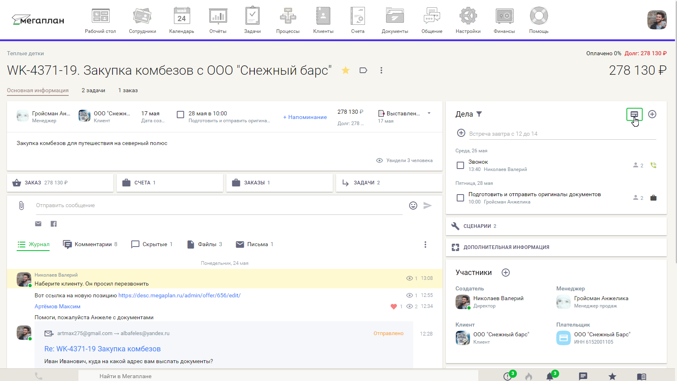The width and height of the screenshot is (677, 381).
Task: Add participant with Участники plus icon
Action: [x=506, y=273]
